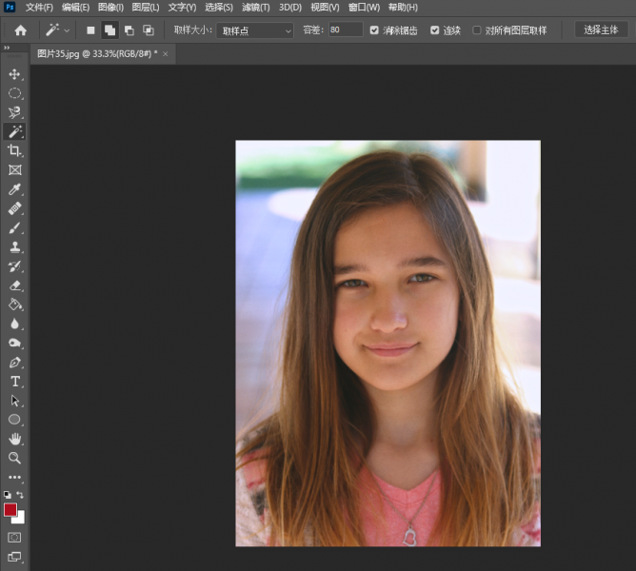
Task: Click the 选择主体 button
Action: coord(601,30)
